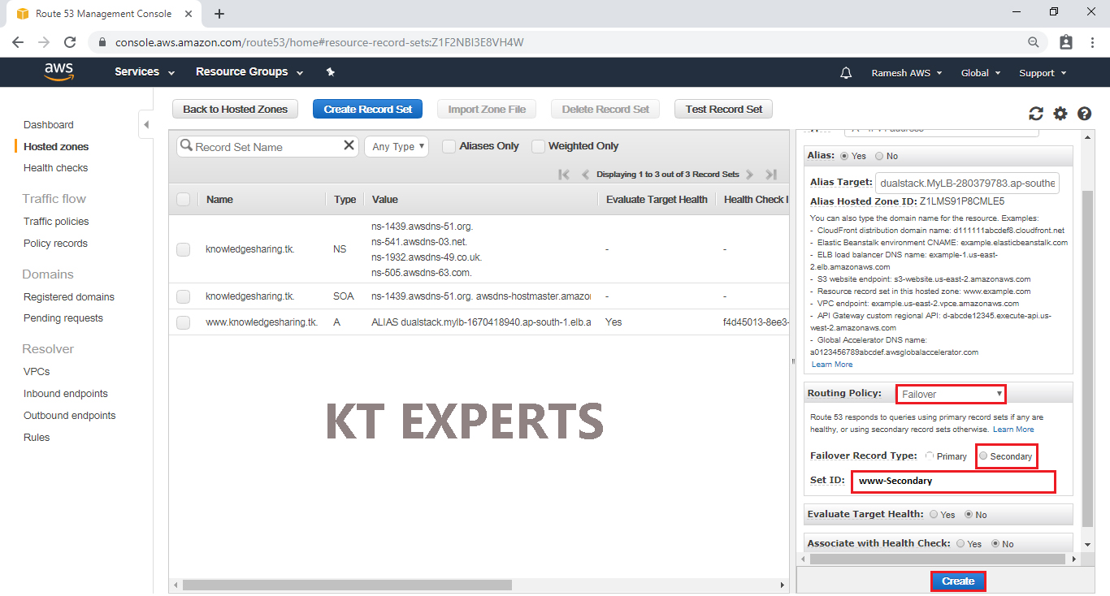
Task: Enable the Aliases Only checkbox
Action: click(x=449, y=147)
